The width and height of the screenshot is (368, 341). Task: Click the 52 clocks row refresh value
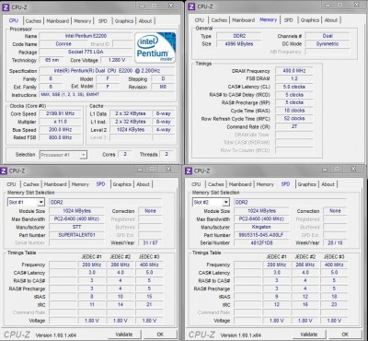click(294, 118)
